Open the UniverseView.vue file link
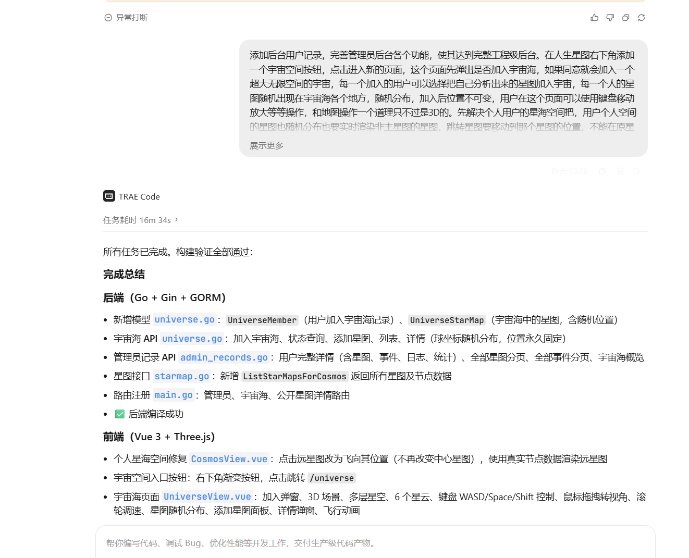 (207, 497)
